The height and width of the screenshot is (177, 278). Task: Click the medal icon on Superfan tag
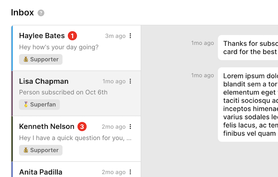(26, 104)
